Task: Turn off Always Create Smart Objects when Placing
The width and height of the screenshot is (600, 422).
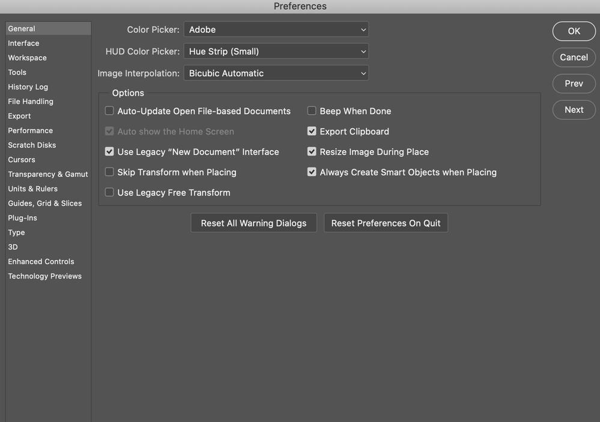Action: [x=312, y=172]
